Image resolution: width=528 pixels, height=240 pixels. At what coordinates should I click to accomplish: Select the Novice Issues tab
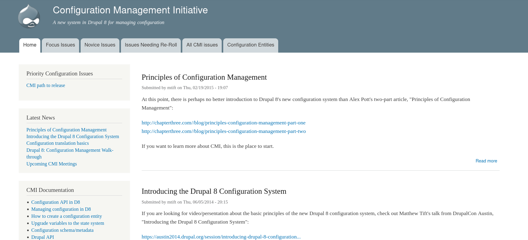[x=100, y=45]
